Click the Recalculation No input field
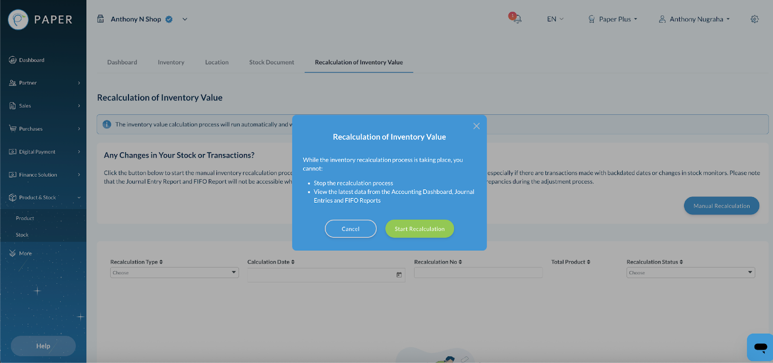 click(x=478, y=273)
